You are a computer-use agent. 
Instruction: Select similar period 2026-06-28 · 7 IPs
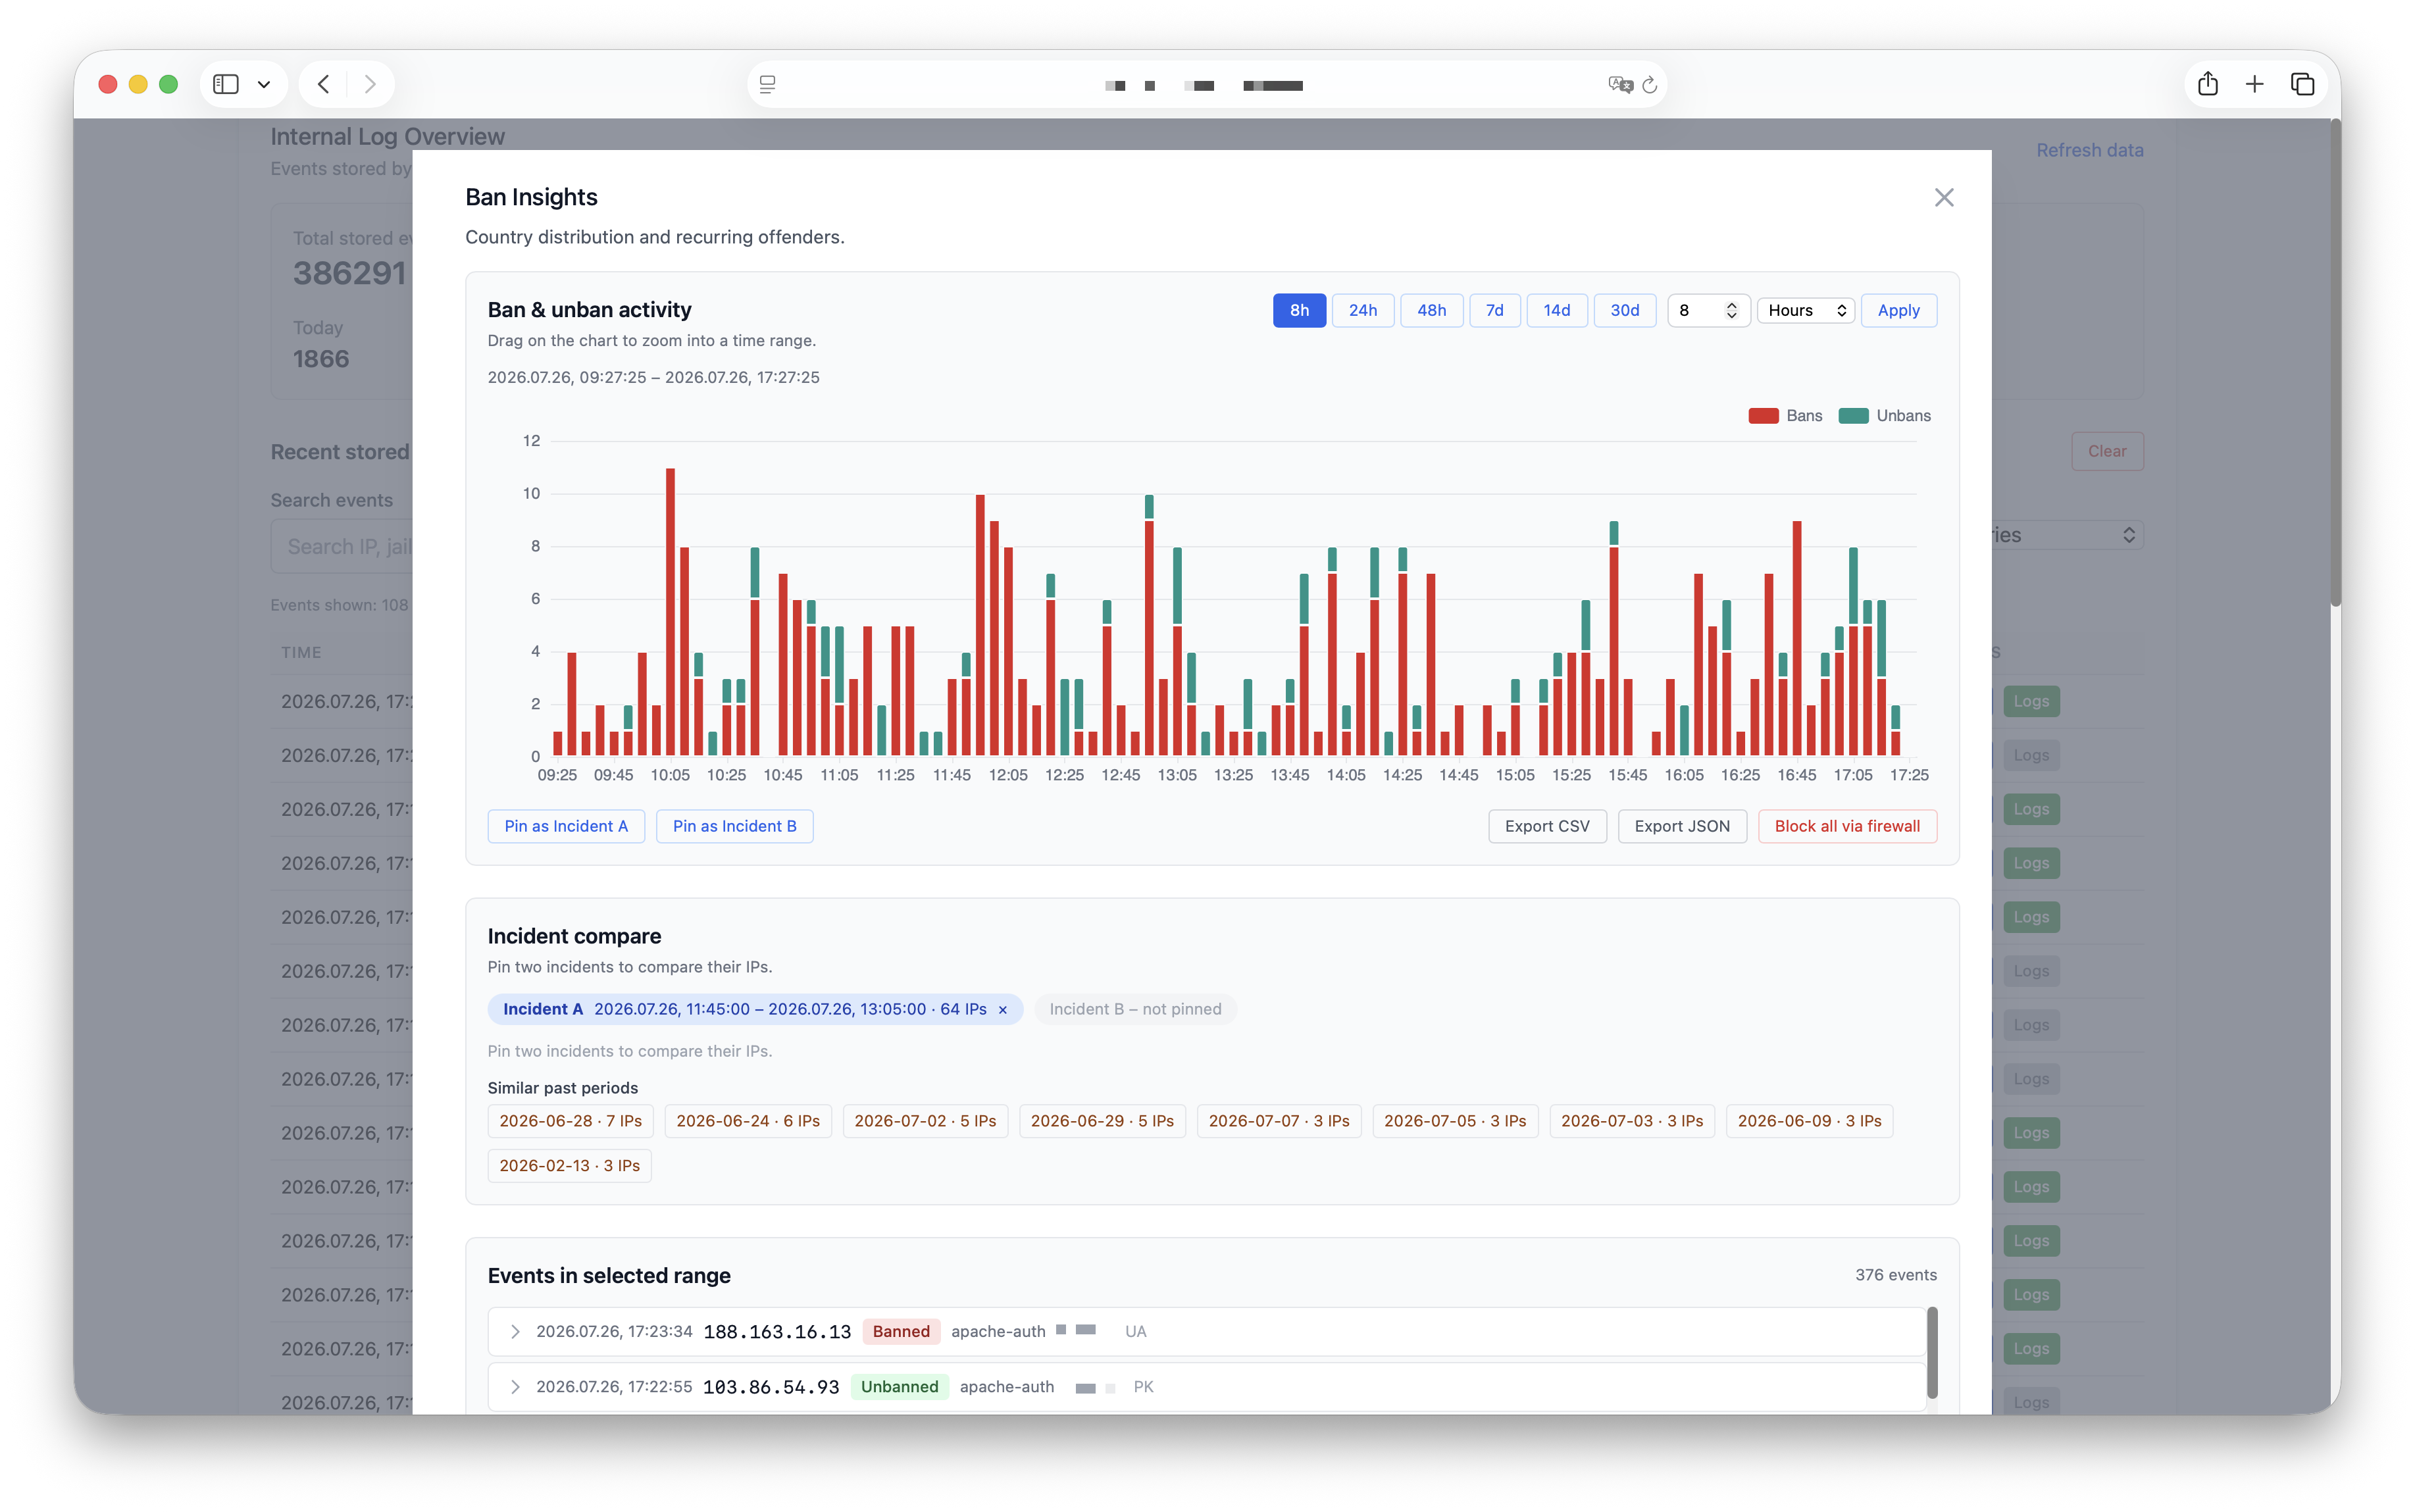(571, 1121)
